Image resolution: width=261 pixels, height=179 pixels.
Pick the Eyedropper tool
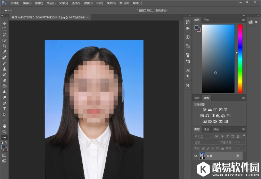[x=5, y=52]
